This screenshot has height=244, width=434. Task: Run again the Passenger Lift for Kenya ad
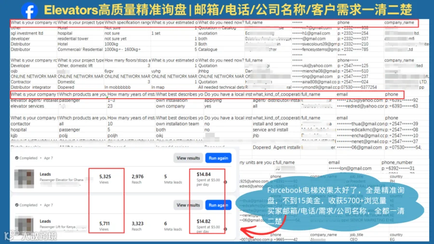[218, 205]
